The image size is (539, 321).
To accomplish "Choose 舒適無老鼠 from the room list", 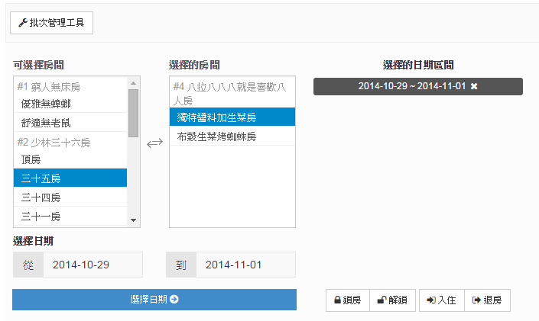I will pyautogui.click(x=70, y=123).
